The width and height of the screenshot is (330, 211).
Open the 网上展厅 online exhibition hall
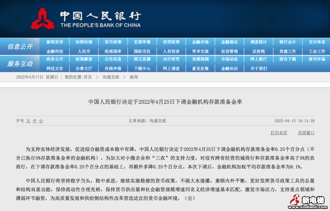tap(258, 59)
